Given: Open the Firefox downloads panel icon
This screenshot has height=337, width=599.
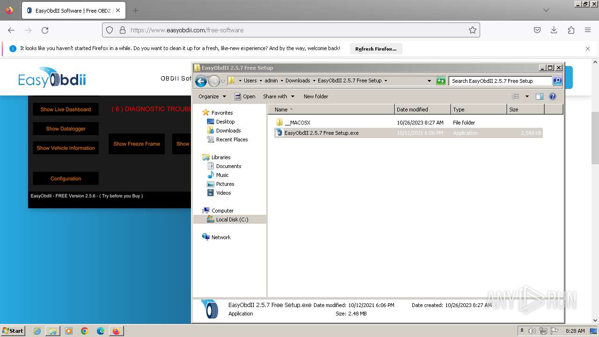Looking at the screenshot, I should 554,30.
